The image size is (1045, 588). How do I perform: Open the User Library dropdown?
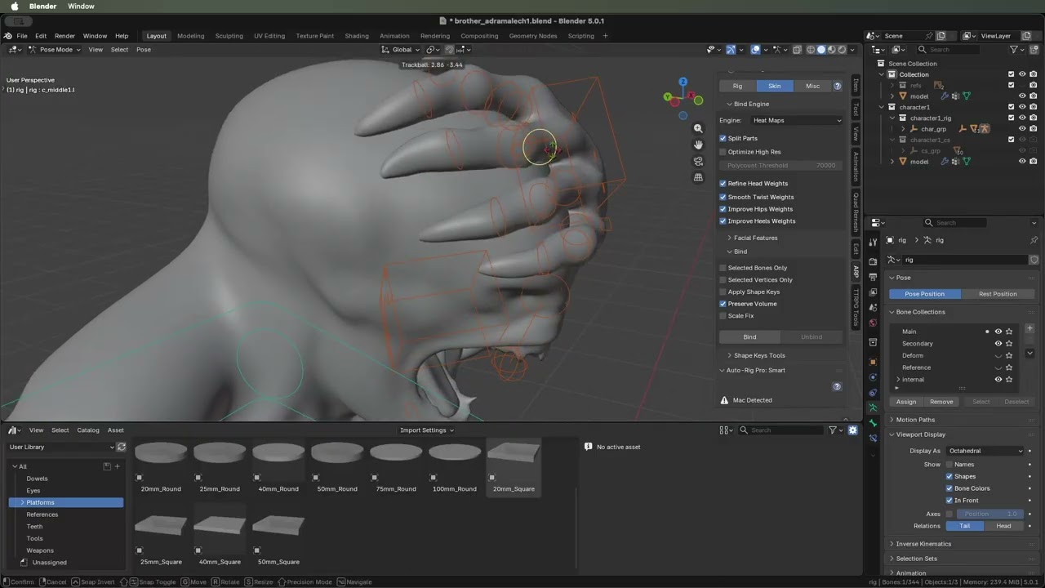(x=61, y=448)
